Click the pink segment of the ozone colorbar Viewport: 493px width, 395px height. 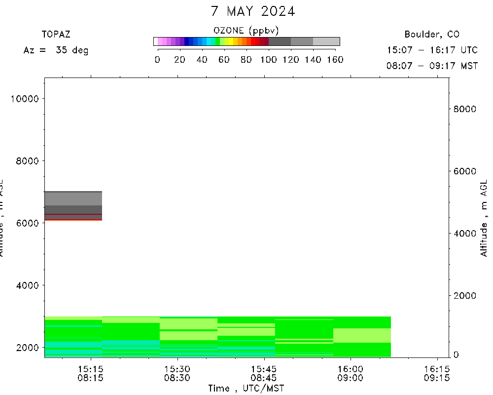tap(162, 41)
